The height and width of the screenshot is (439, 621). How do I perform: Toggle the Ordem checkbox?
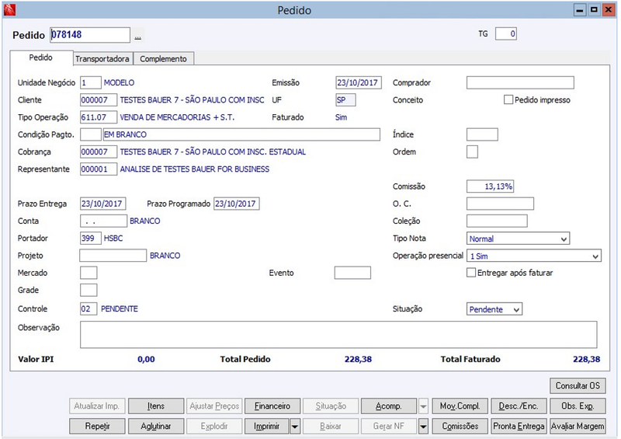[x=472, y=152]
